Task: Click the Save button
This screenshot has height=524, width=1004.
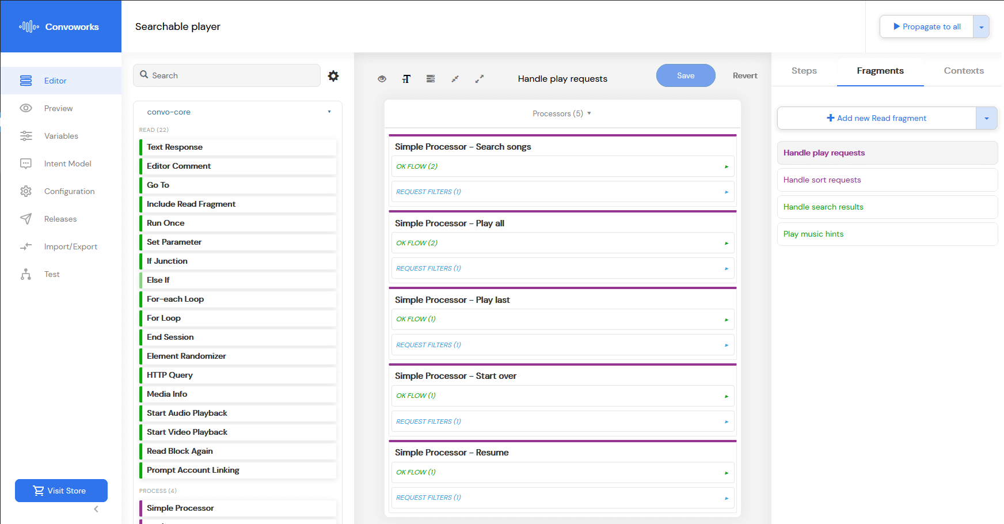Action: tap(686, 75)
